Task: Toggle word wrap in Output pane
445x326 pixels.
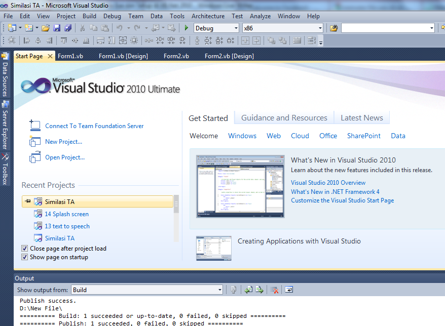Action: pyautogui.click(x=289, y=290)
